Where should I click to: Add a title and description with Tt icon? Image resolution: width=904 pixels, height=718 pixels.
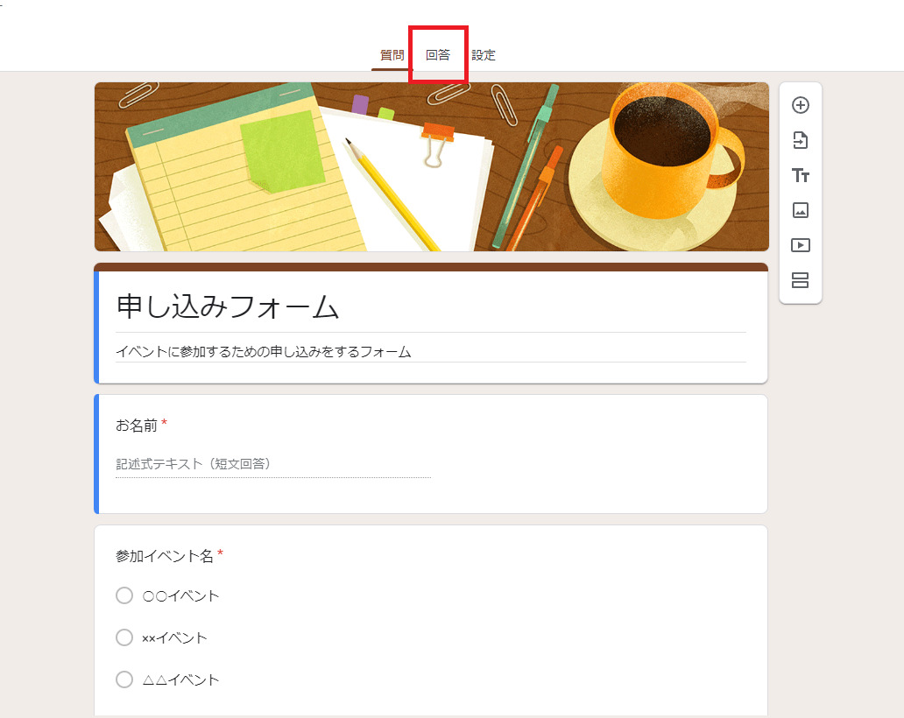click(x=801, y=175)
